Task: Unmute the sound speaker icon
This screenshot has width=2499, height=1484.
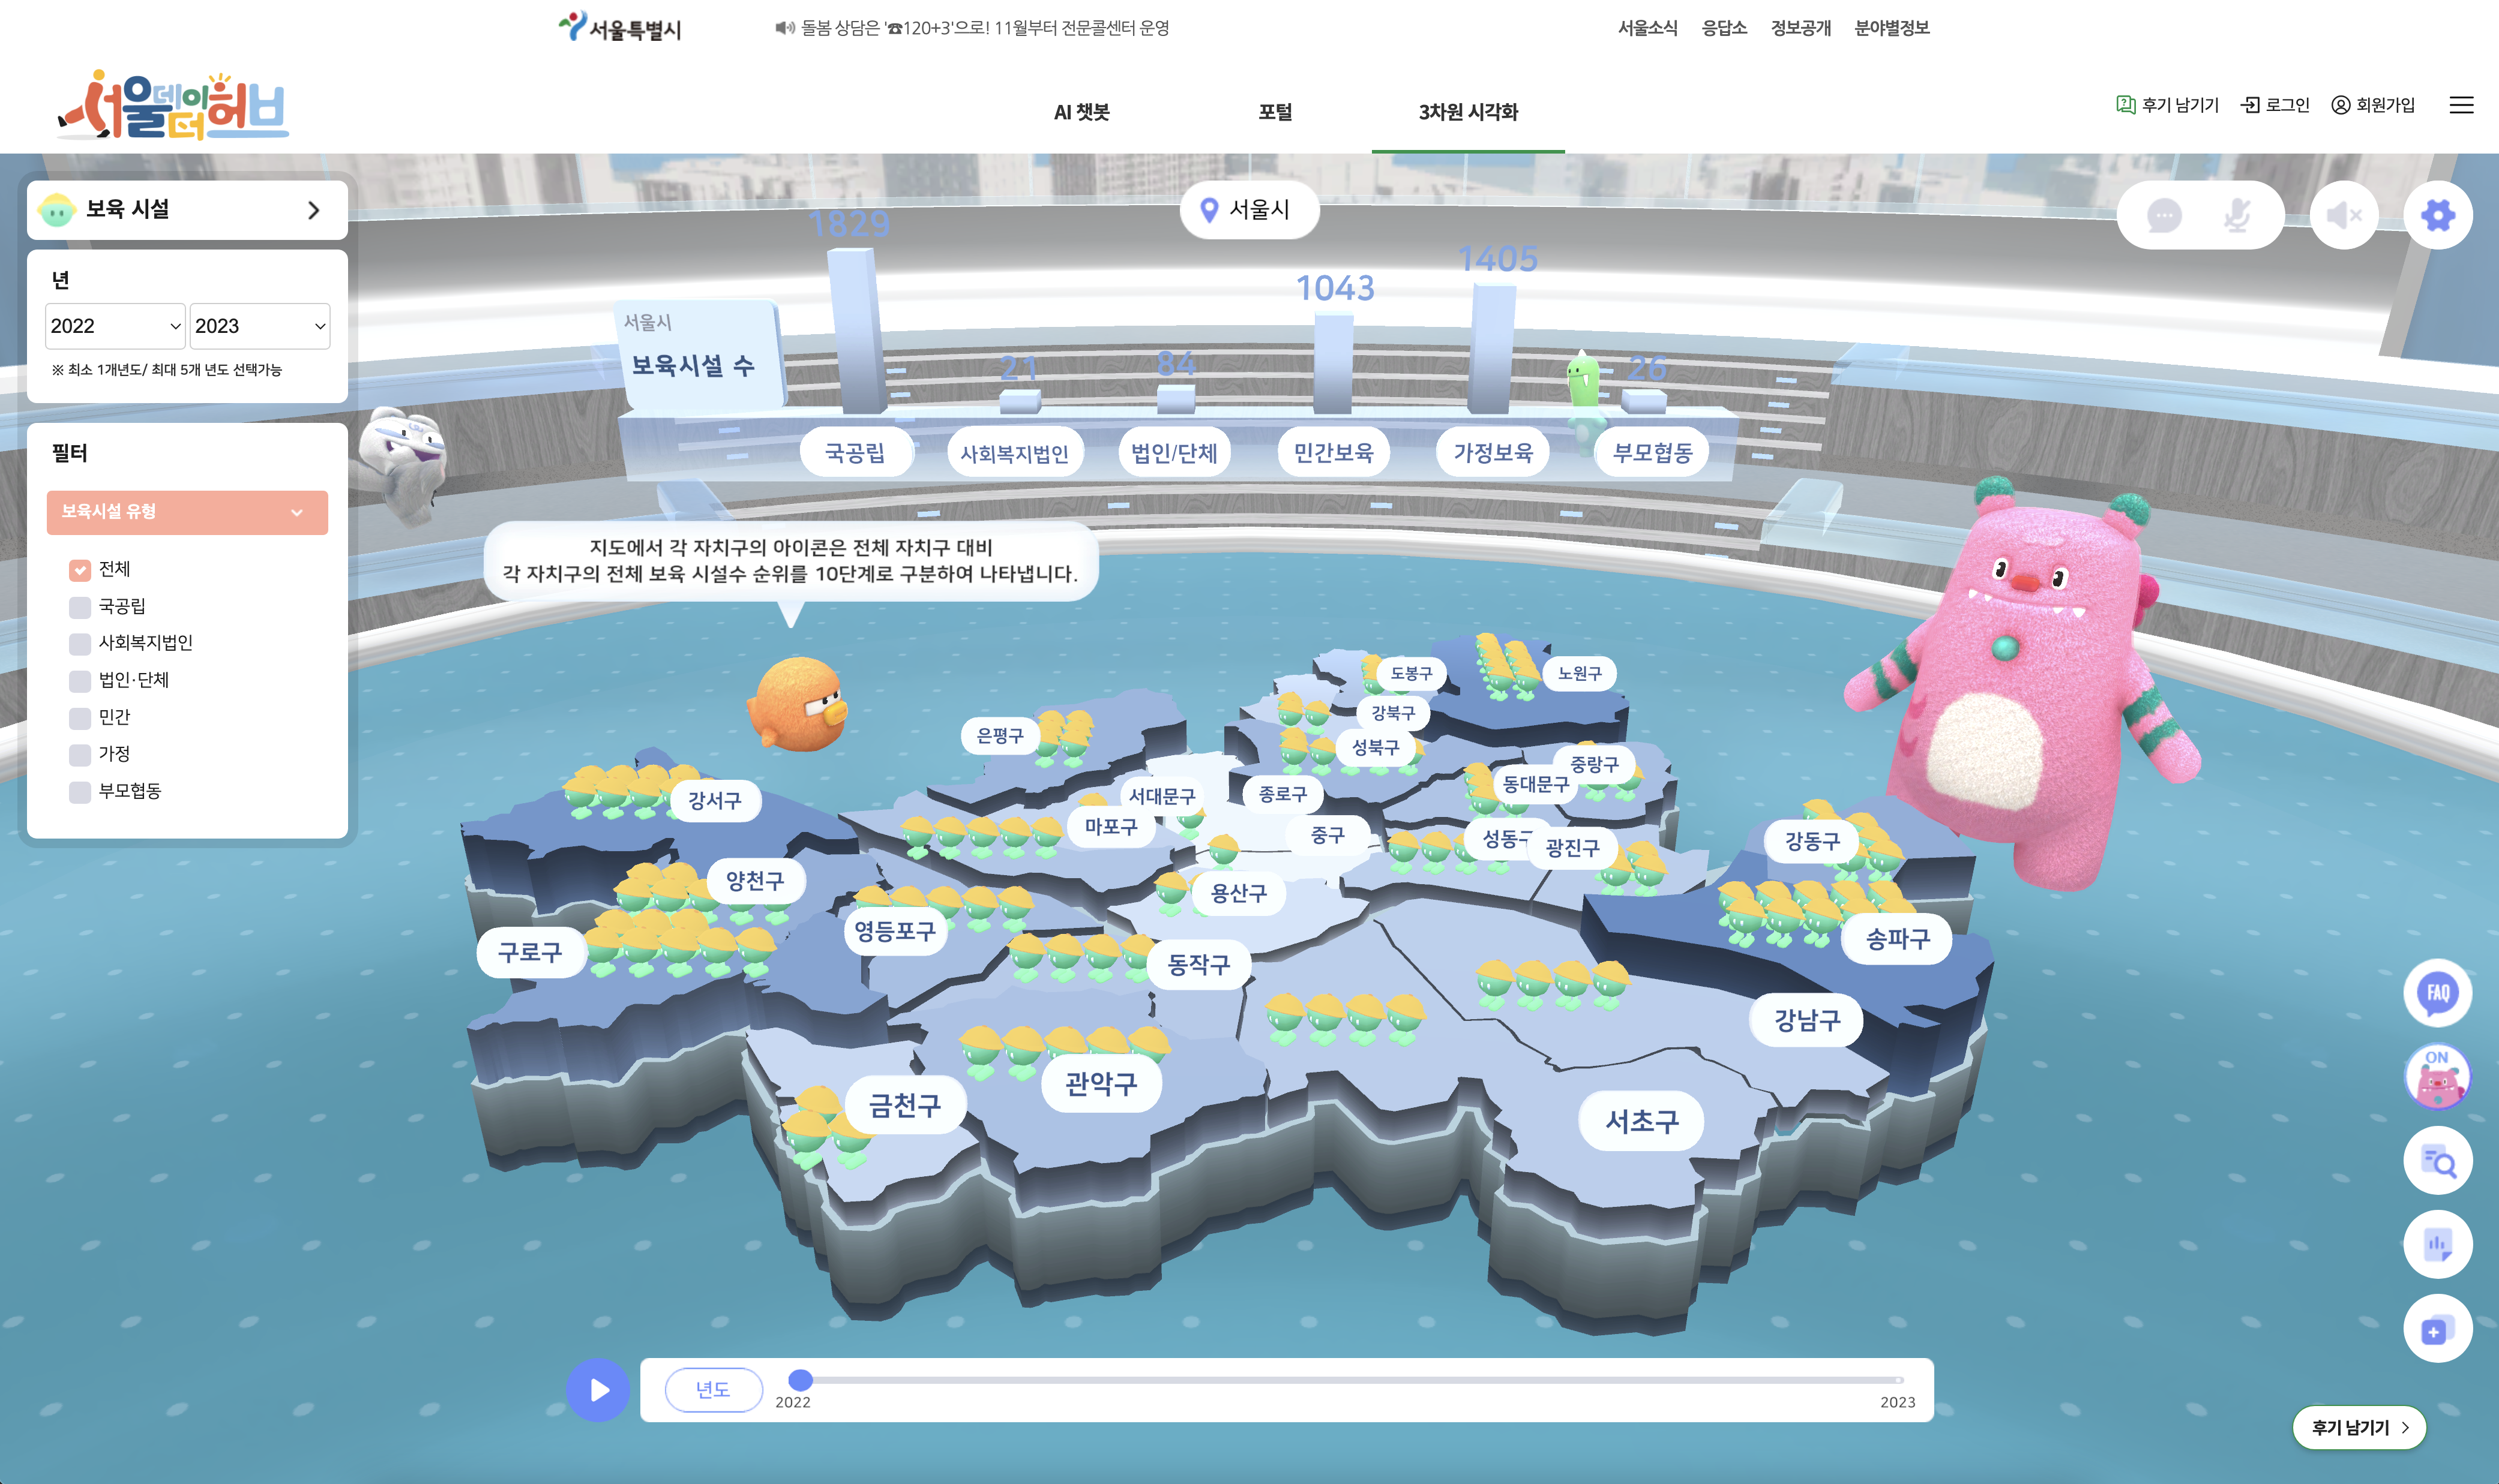Action: coord(2343,215)
